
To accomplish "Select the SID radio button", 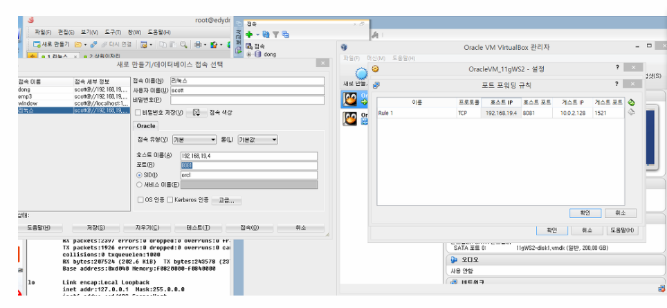I will coord(139,175).
